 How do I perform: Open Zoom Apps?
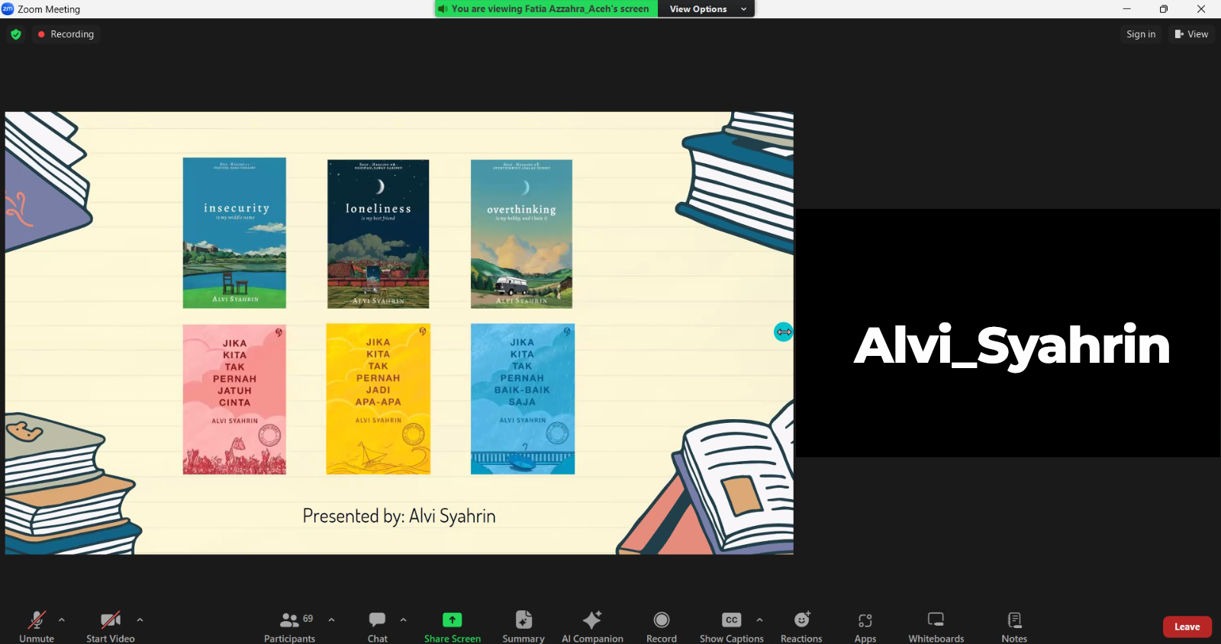coord(865,626)
